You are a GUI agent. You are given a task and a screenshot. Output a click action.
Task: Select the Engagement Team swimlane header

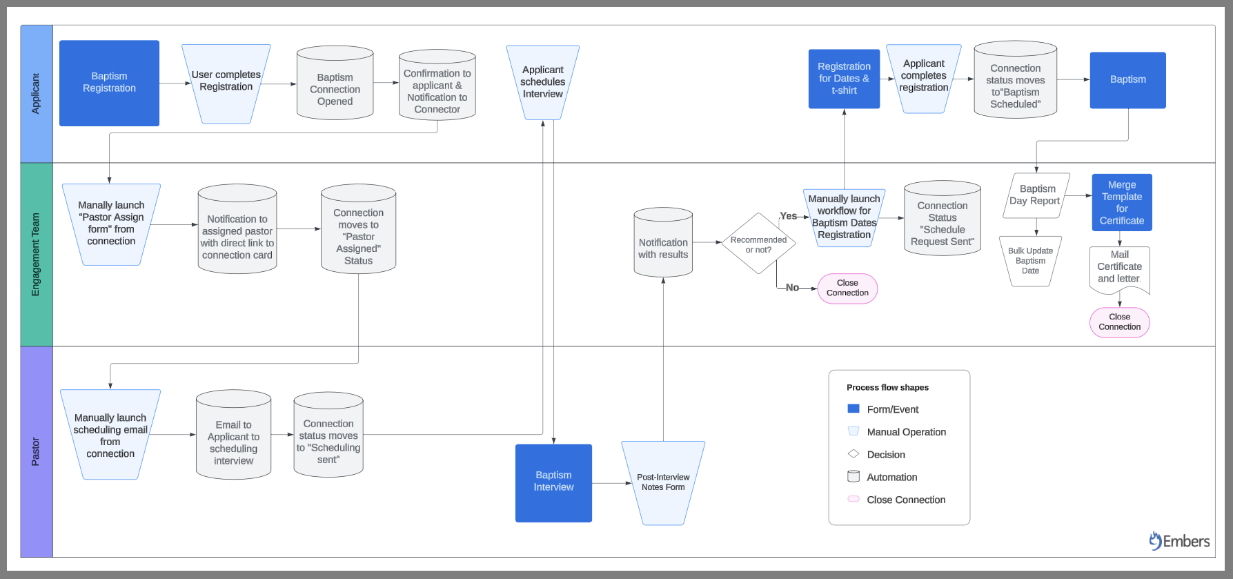pyautogui.click(x=37, y=254)
